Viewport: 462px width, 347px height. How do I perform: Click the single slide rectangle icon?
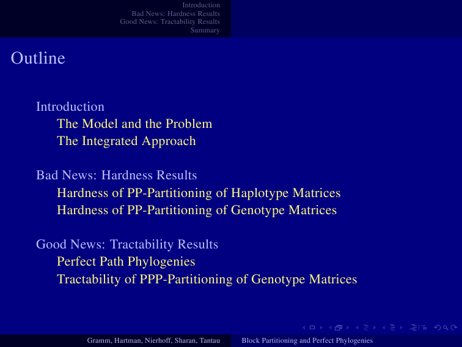(x=312, y=327)
